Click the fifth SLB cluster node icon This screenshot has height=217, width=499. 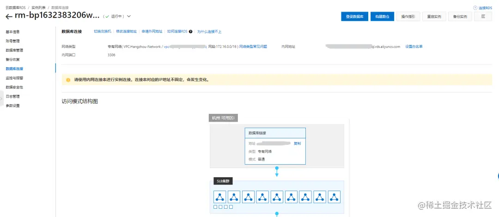[277, 197]
